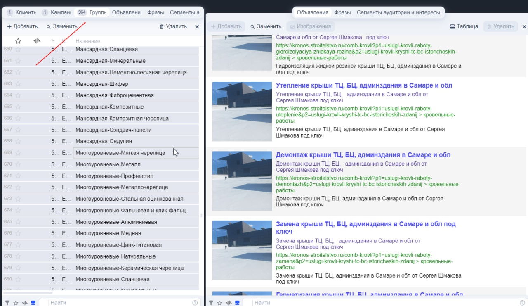Click the filter funnel icon in left panel footer

[7, 303]
